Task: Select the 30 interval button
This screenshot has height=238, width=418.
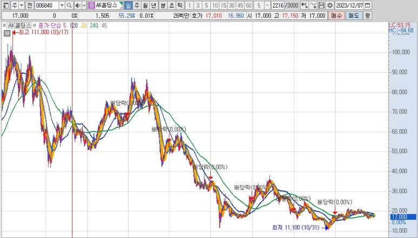Action: coord(232,5)
